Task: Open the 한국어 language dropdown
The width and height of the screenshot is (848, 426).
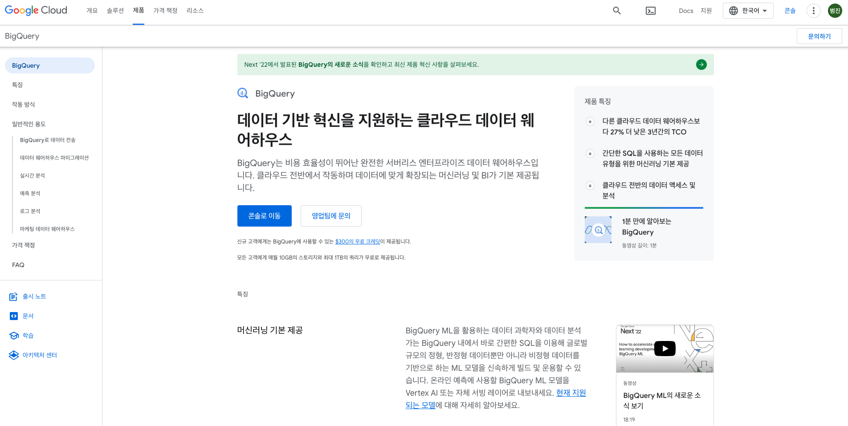Action: pyautogui.click(x=748, y=11)
